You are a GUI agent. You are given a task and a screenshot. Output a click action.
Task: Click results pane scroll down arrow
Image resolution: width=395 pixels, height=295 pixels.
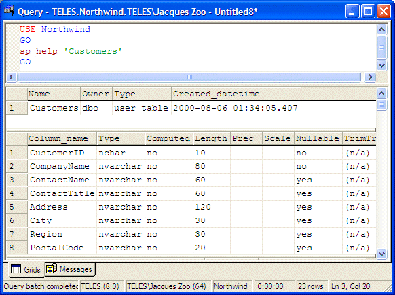(381, 254)
